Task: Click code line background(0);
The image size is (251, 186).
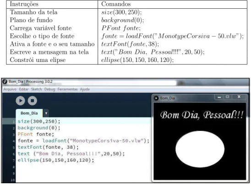Action: click(x=39, y=128)
